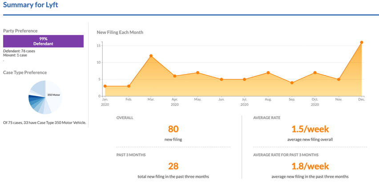Screen dimensions: 379x184
Task: Click the past 3 months value 28
Action: pyautogui.click(x=173, y=166)
